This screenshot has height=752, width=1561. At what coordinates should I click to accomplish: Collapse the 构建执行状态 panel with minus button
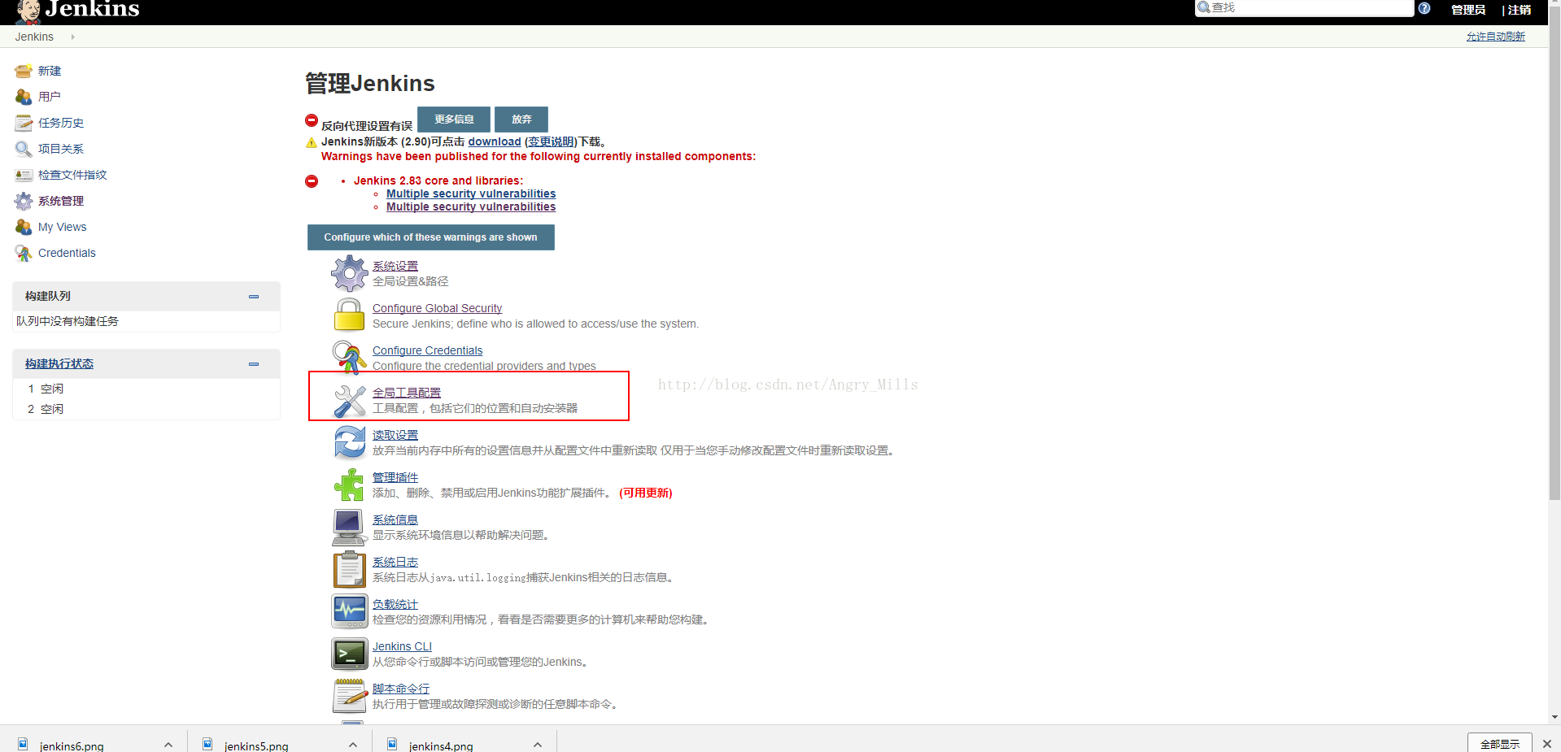pos(254,364)
